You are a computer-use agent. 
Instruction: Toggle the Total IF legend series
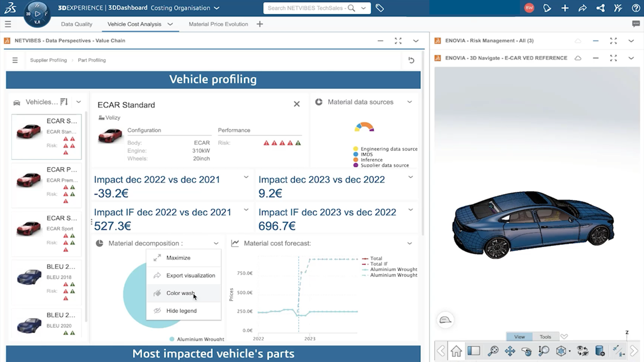[379, 264]
